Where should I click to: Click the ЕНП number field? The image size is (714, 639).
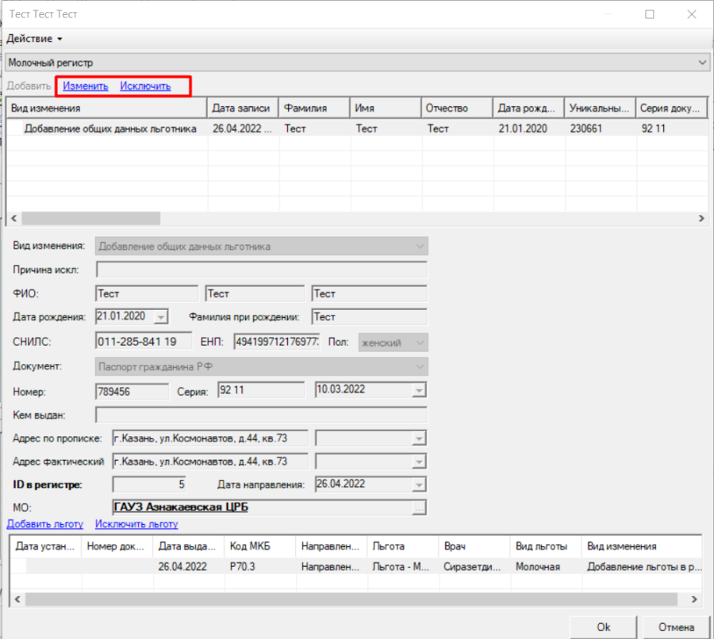(x=277, y=342)
